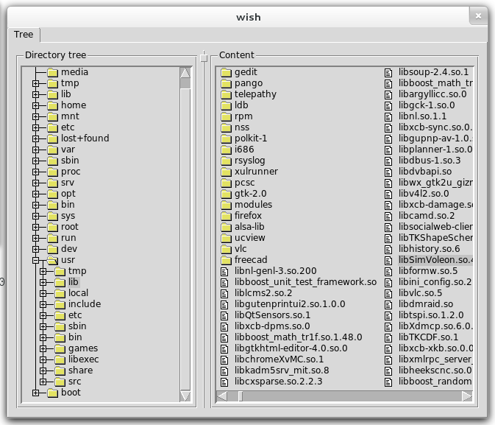
Task: Select the highlighted libSimVoleon file name
Action: [x=435, y=259]
